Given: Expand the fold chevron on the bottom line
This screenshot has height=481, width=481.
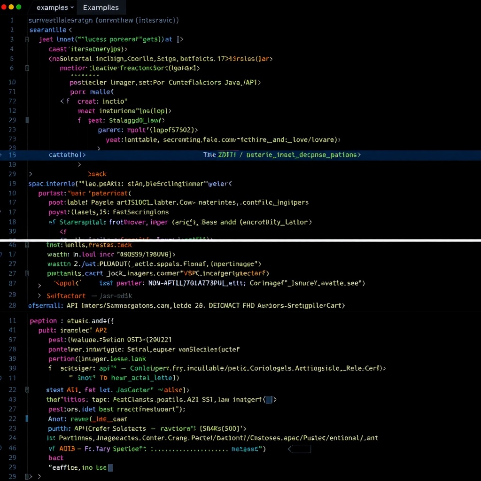Looking at the screenshot, I should pyautogui.click(x=39, y=476).
